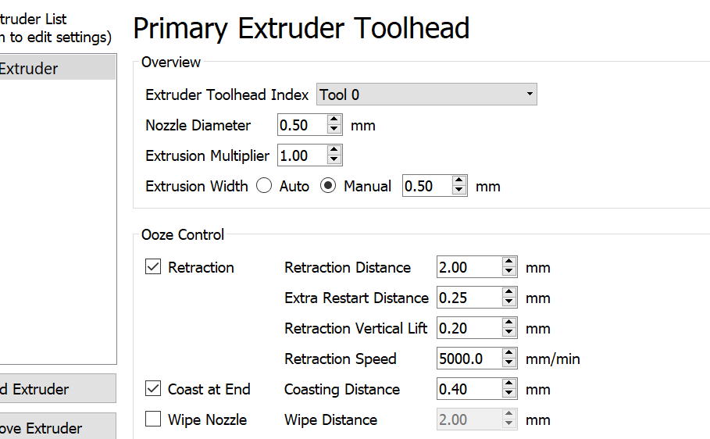Screen dimensions: 710x439
Task: Click into the Retraction Speed field
Action: 469,359
